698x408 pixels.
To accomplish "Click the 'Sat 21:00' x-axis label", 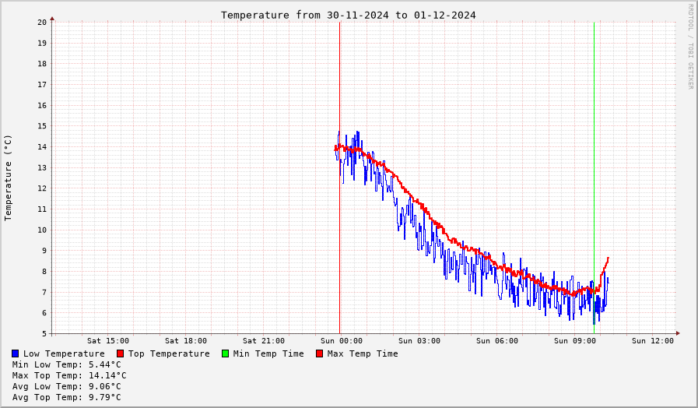I will [264, 341].
